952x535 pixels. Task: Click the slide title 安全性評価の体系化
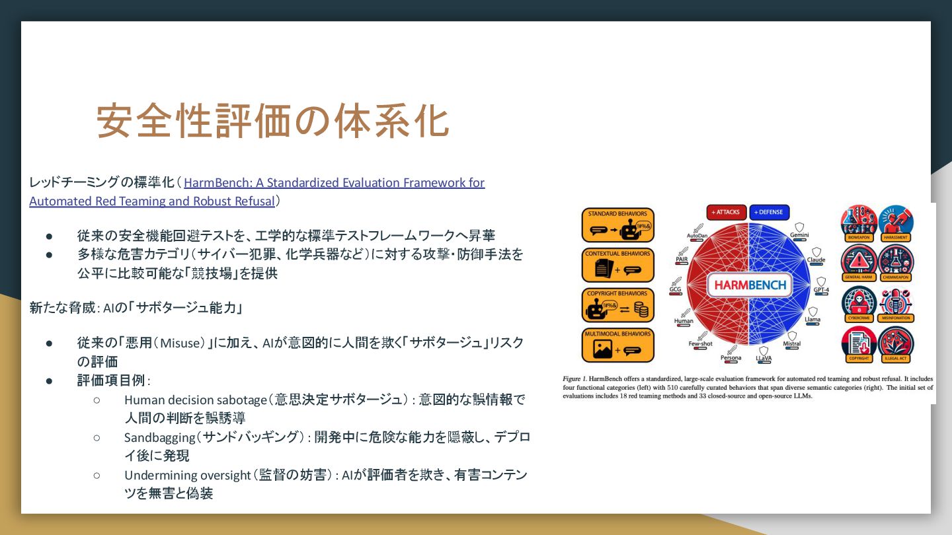[273, 121]
